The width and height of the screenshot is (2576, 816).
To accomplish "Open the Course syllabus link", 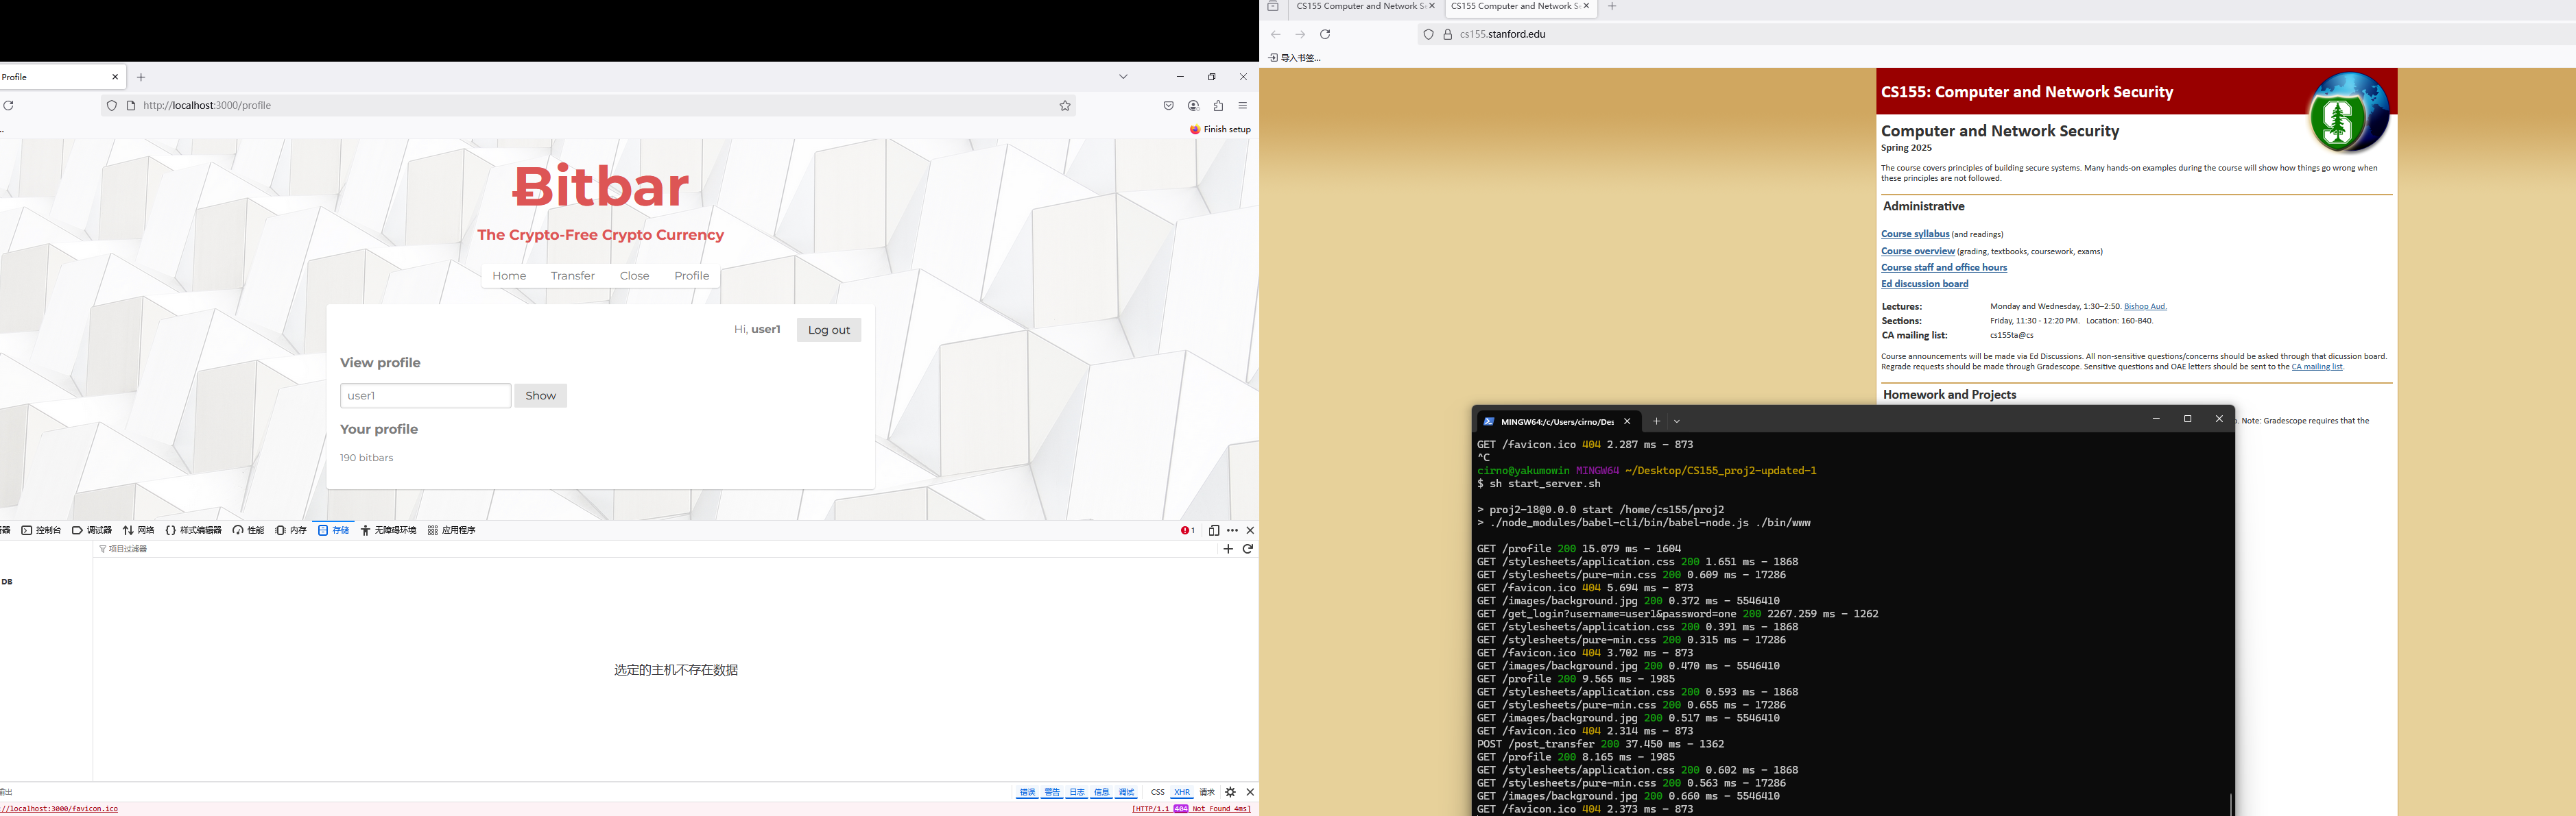I will pyautogui.click(x=1915, y=234).
